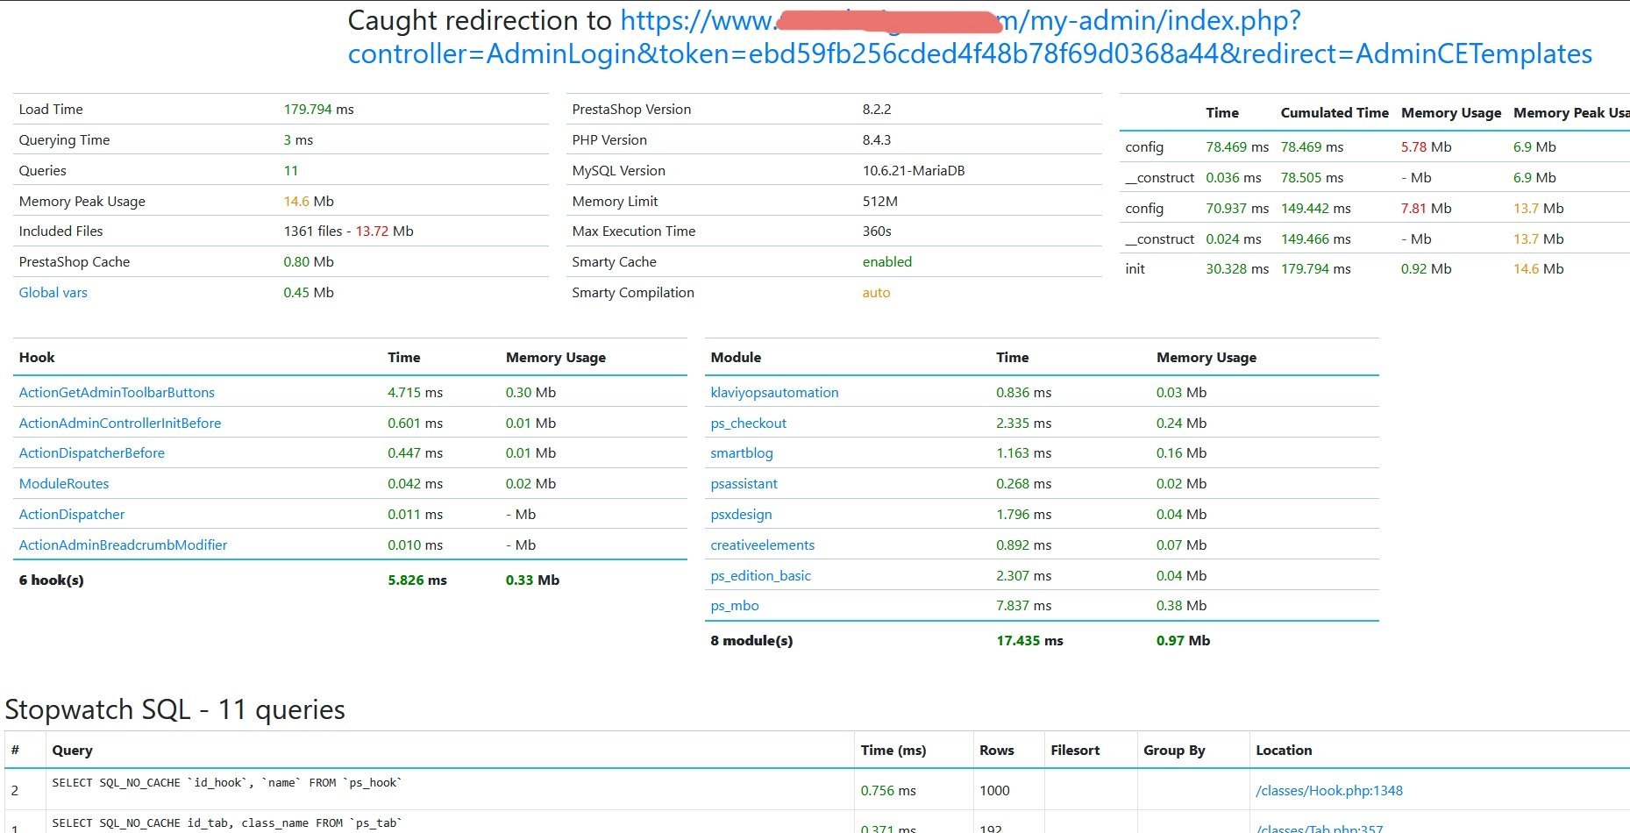Screen dimensions: 1630x833
Task: Open the creativeelements module link
Action: tap(762, 545)
